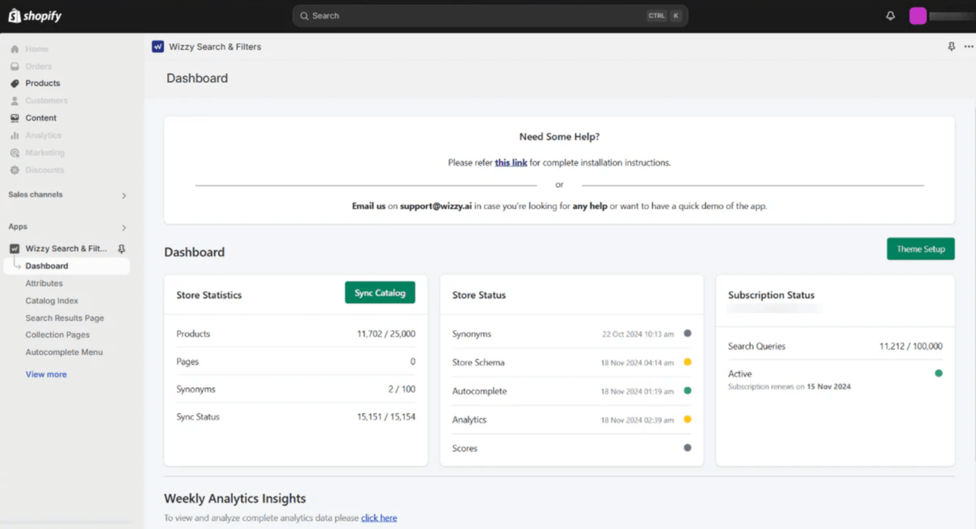Screen dimensions: 976x529
Task: Open Content from the sidebar
Action: [40, 118]
